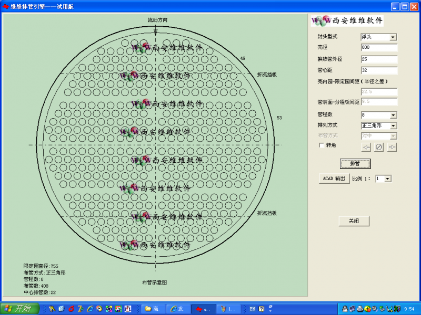Click the 管心距 input field showing 32
This screenshot has width=421, height=315.
[379, 70]
